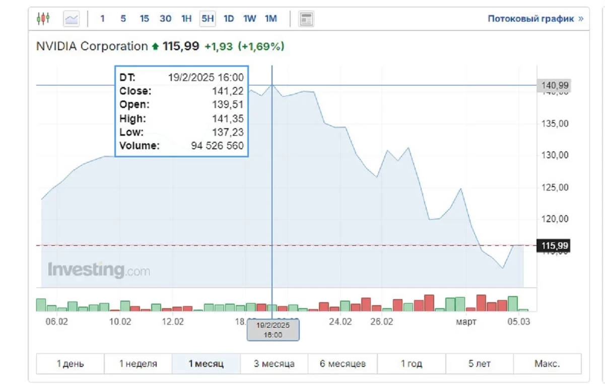Toggle the 5H interval button

pos(208,19)
